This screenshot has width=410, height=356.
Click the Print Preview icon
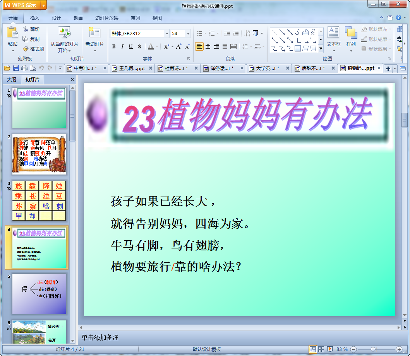(x=33, y=68)
